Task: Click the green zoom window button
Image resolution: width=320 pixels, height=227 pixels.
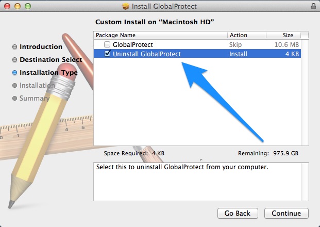Action: [28, 6]
